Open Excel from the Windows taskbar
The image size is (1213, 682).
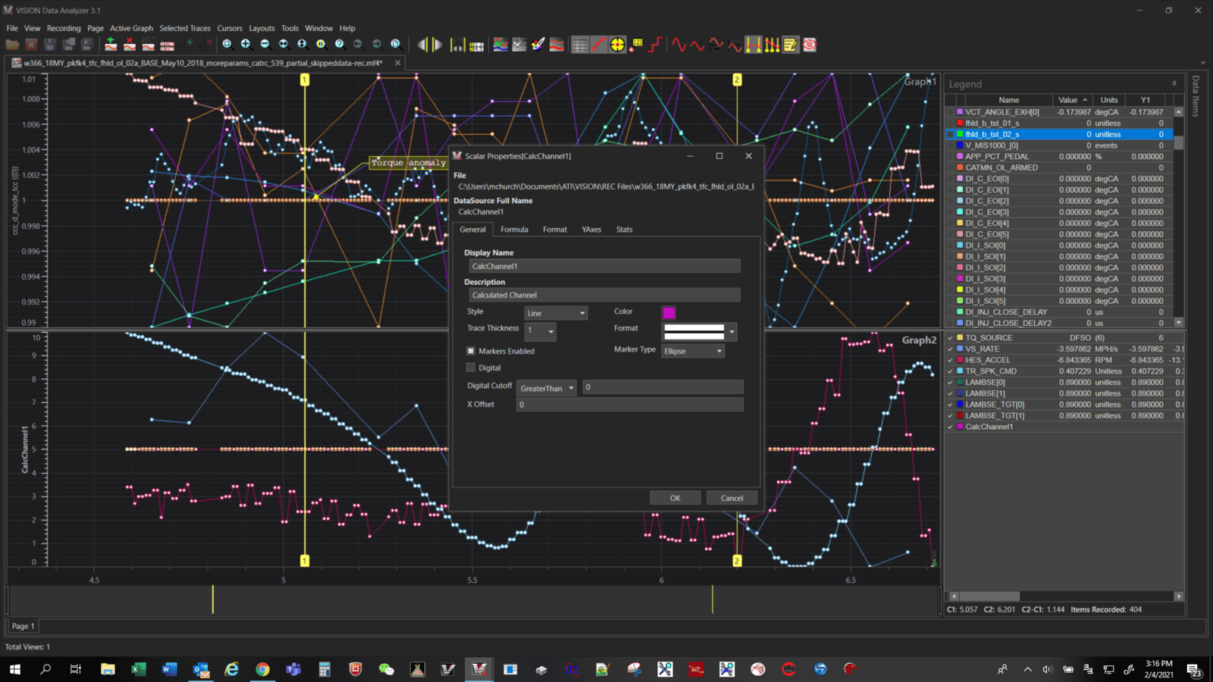click(x=138, y=669)
